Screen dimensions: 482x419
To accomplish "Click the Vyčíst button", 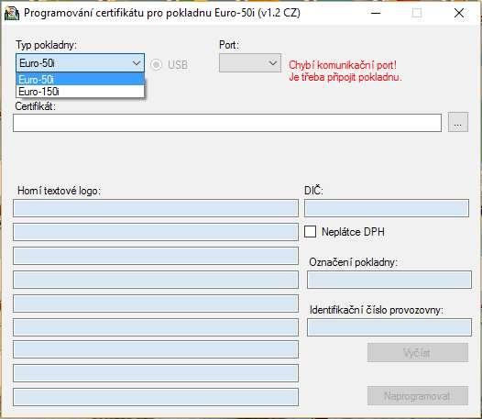I will pos(418,353).
